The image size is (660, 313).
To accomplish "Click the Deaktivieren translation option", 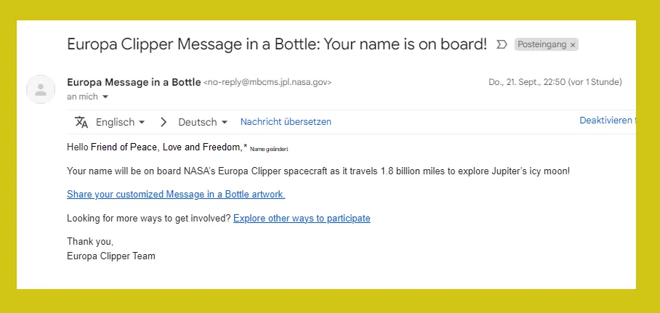I will coord(606,121).
